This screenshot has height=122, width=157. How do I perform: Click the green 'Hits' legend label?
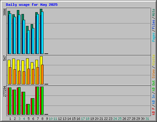(x=153, y=13)
